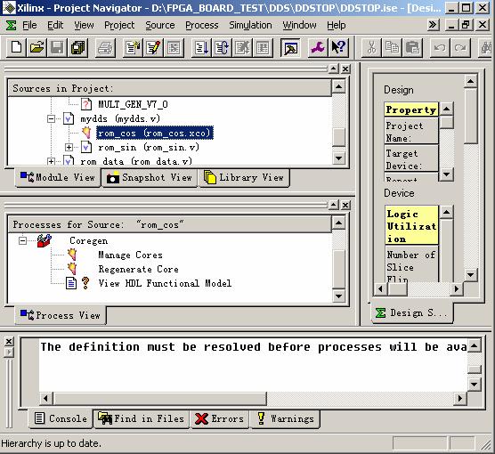
Task: Click the Paste clipboard icon
Action: [x=413, y=48]
